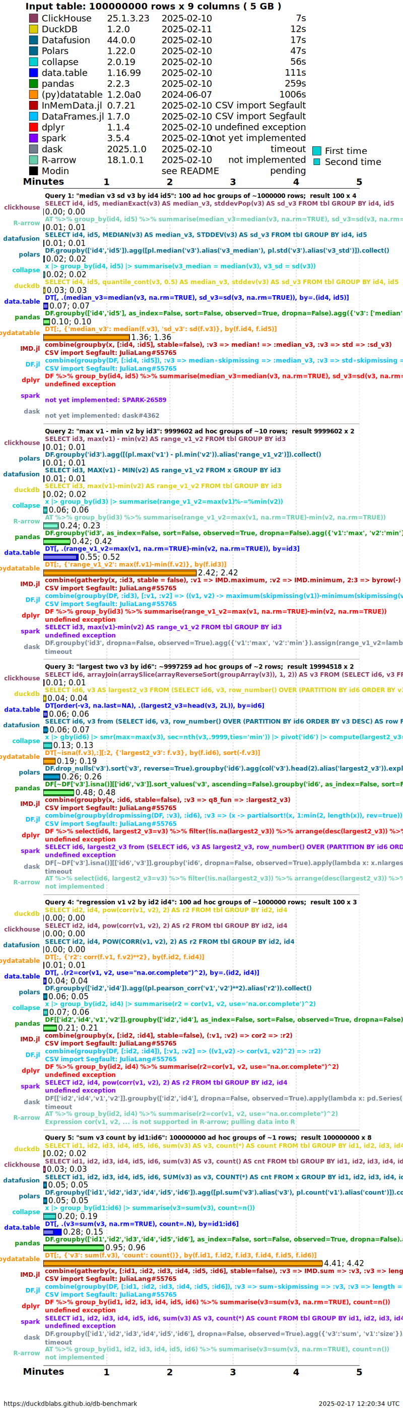403x1408 pixels.
Task: Click ClickHouse version "25.1.3.23"
Action: click(128, 18)
